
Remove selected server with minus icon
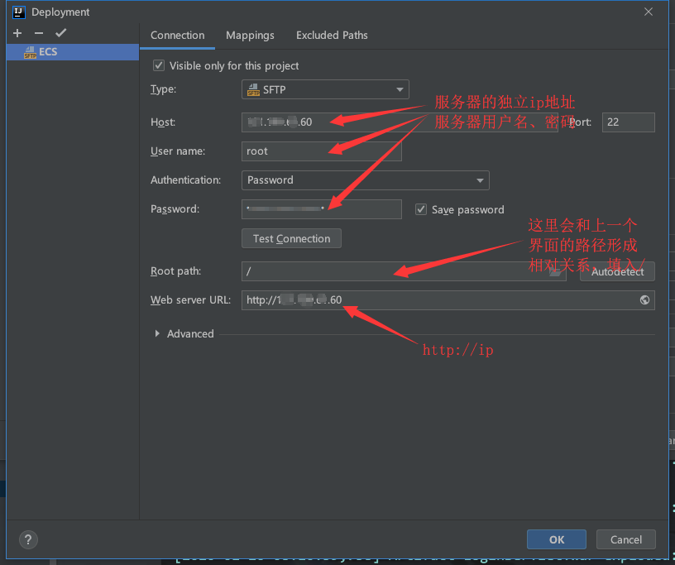[x=39, y=33]
